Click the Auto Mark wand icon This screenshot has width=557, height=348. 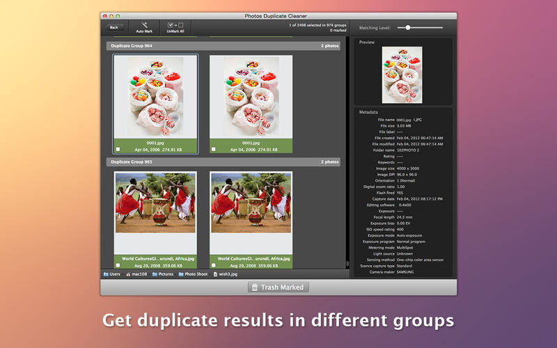coord(144,25)
